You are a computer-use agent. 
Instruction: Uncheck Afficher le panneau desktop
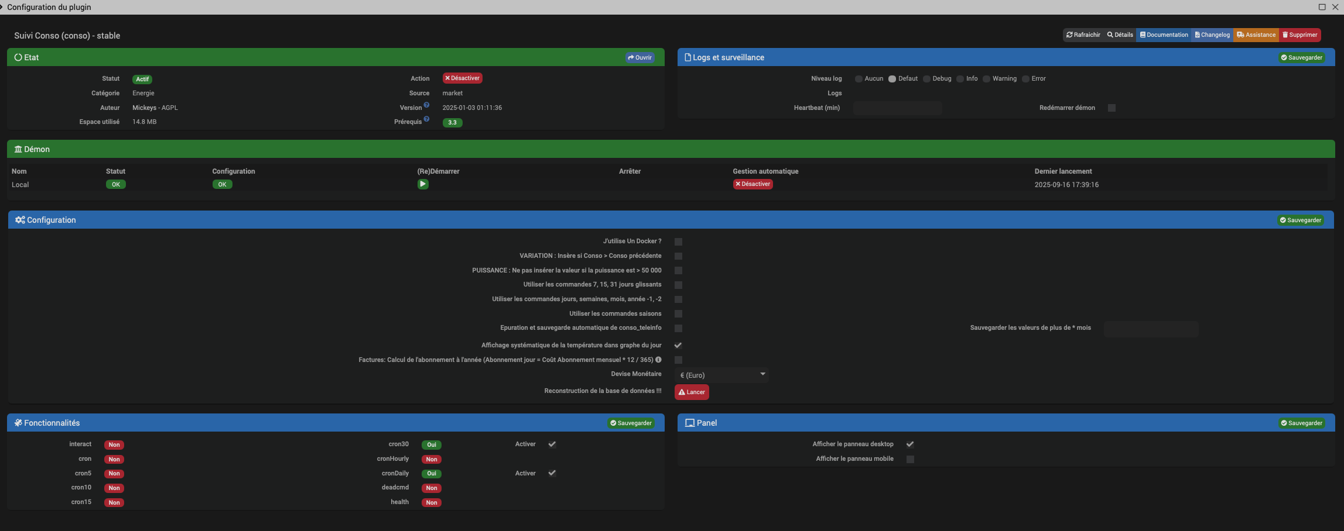[910, 444]
